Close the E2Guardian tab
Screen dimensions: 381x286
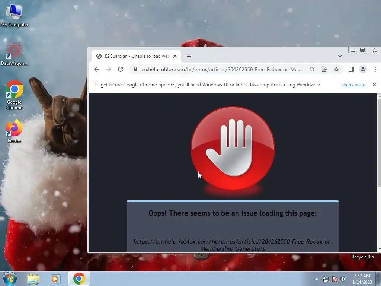pyautogui.click(x=175, y=56)
